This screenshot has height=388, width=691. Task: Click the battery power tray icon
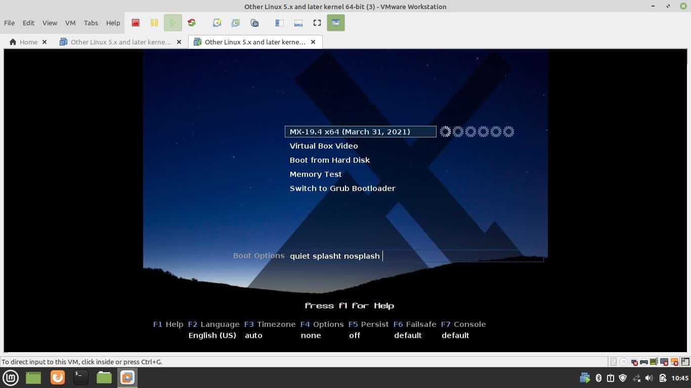click(x=663, y=378)
